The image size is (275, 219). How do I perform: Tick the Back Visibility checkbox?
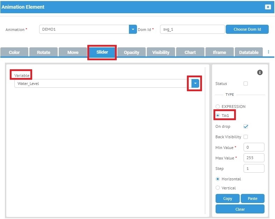click(246, 137)
